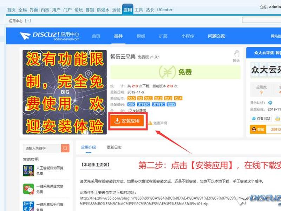The height and width of the screenshot is (211, 281).
Task: Click the X2.5 compatible version tag
Action: (132, 98)
